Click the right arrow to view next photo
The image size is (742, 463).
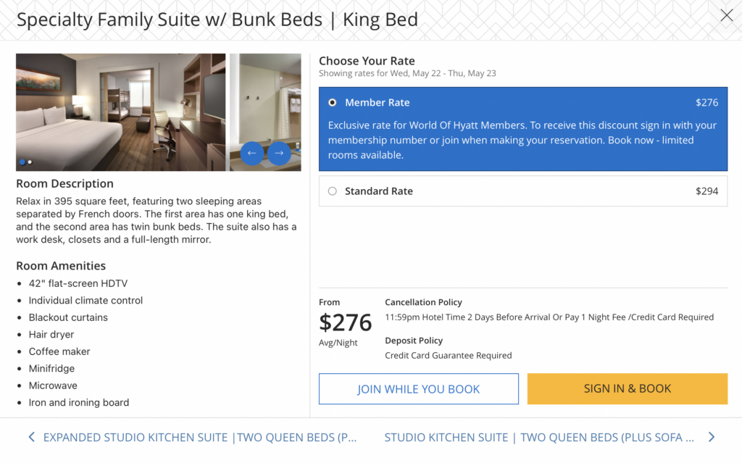click(x=278, y=154)
